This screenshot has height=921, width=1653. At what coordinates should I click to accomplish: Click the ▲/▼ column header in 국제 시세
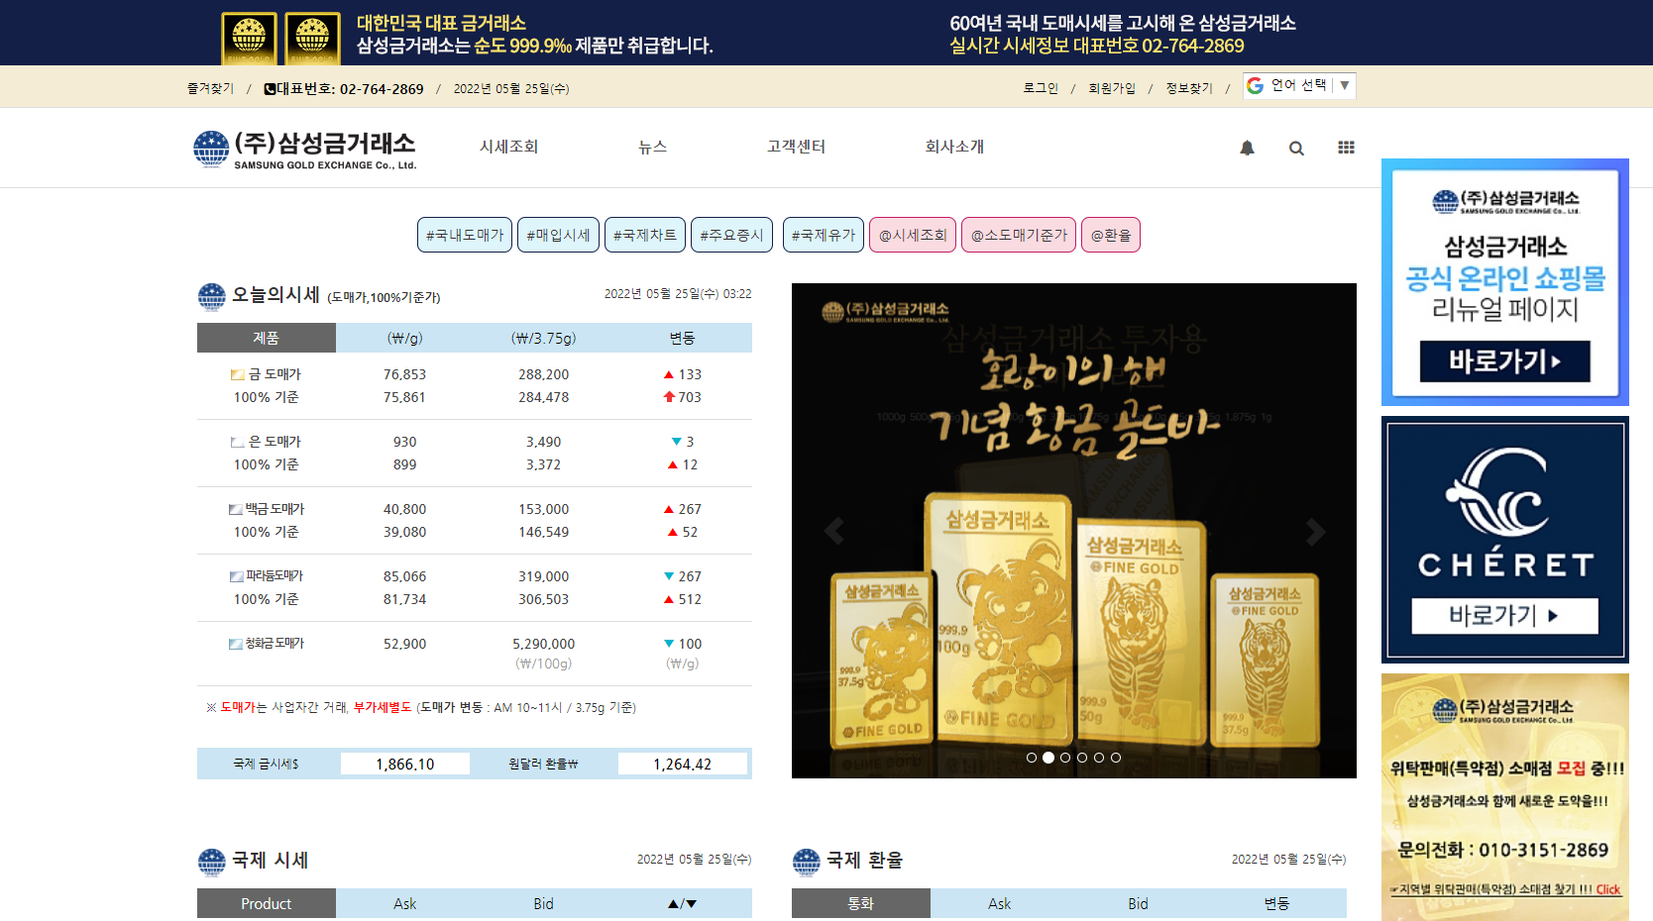point(682,903)
